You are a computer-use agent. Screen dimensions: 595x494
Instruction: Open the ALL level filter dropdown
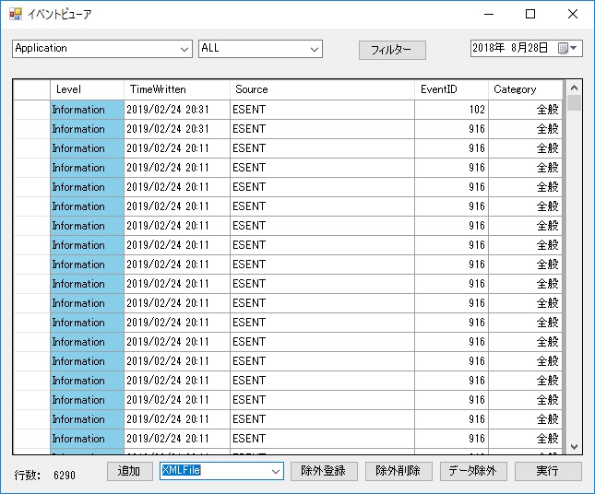[314, 49]
